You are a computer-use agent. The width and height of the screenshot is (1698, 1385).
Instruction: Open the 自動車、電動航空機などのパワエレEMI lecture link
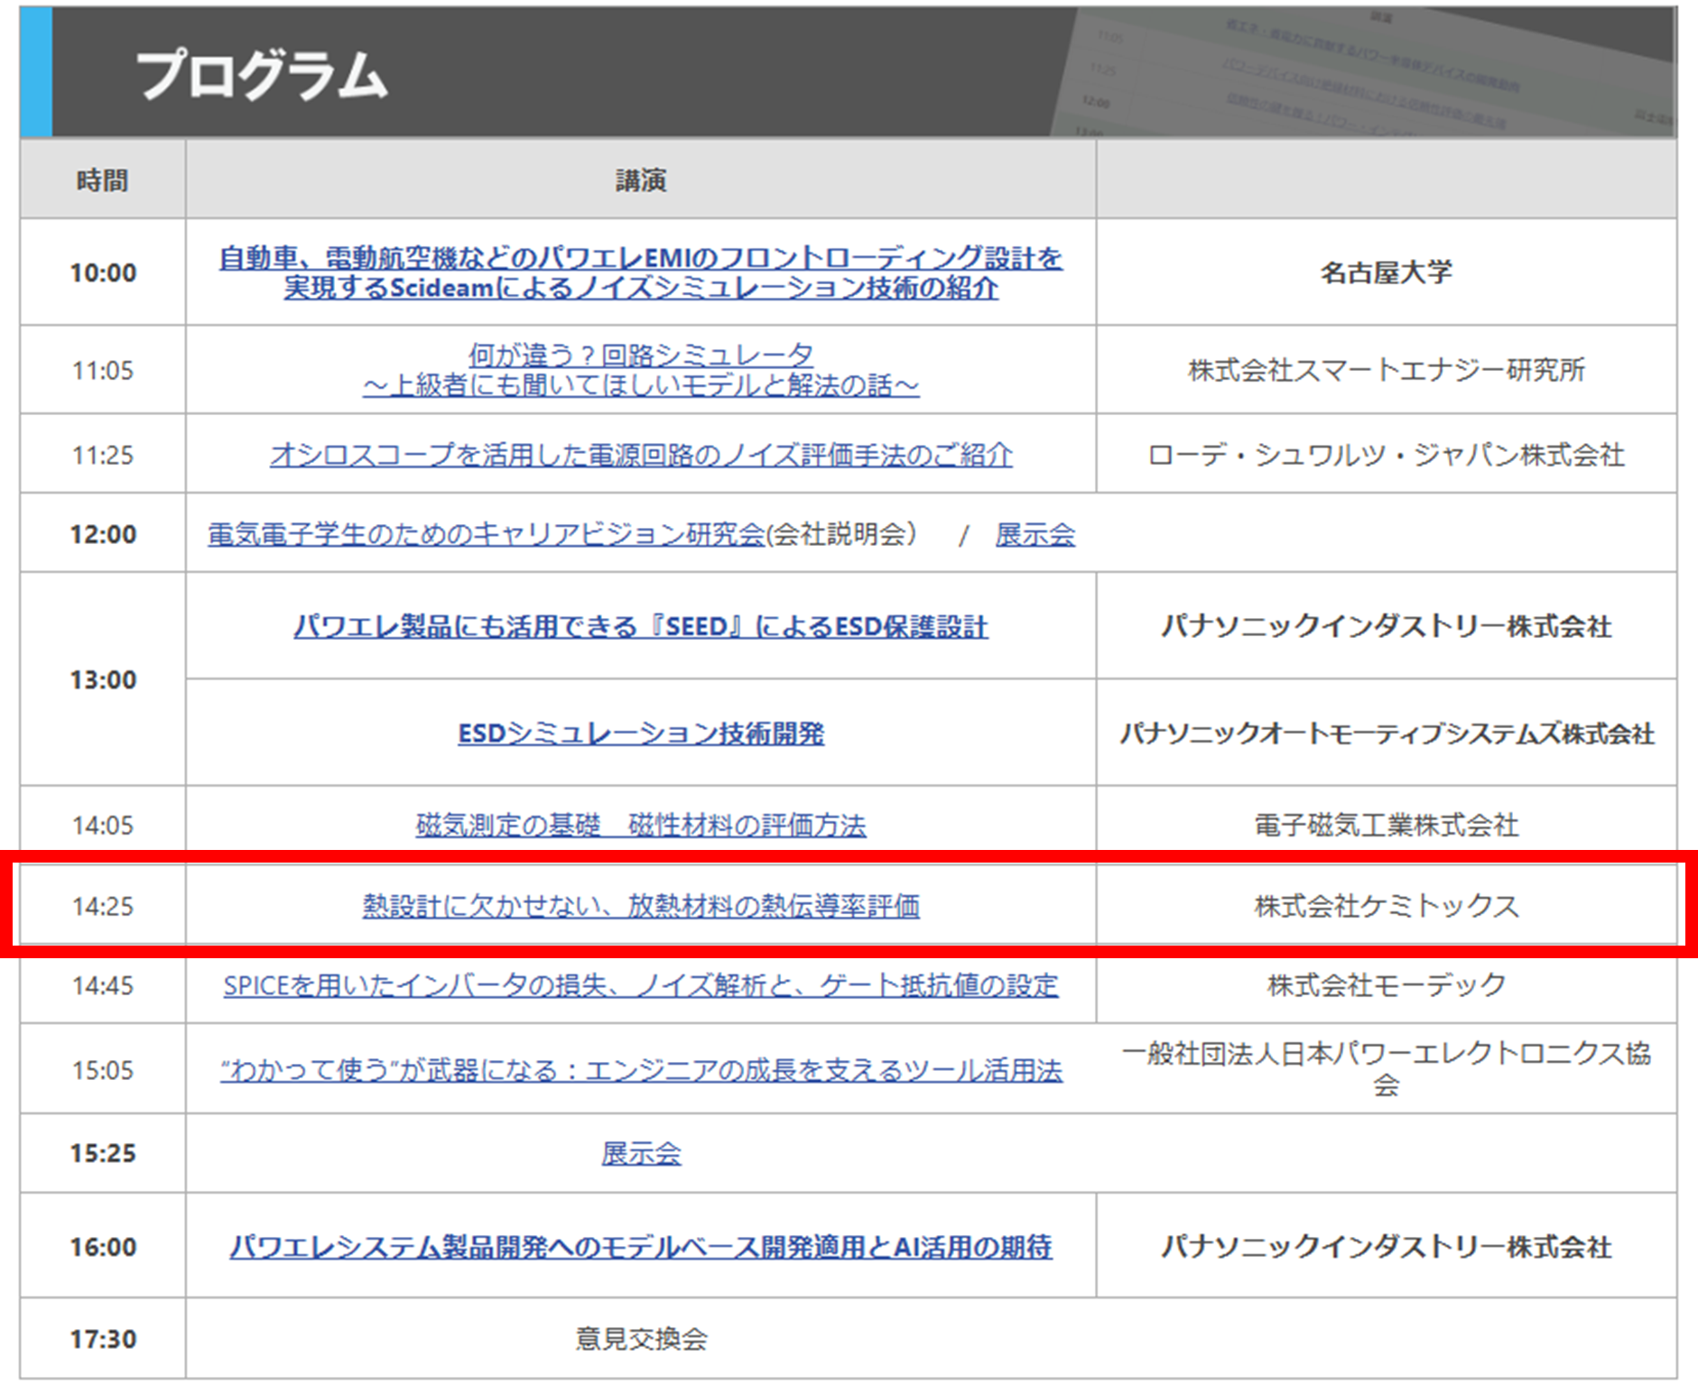pos(640,272)
